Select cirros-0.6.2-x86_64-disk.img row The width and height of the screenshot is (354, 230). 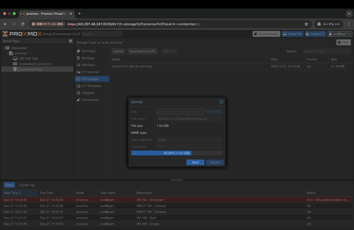231,66
